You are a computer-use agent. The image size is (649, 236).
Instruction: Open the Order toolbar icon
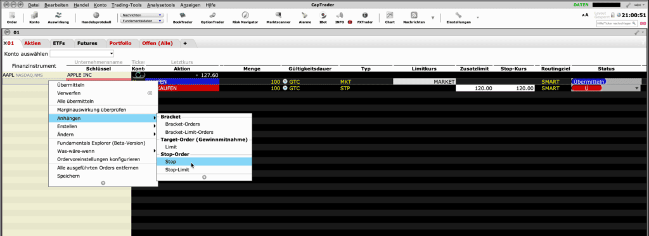pyautogui.click(x=12, y=18)
